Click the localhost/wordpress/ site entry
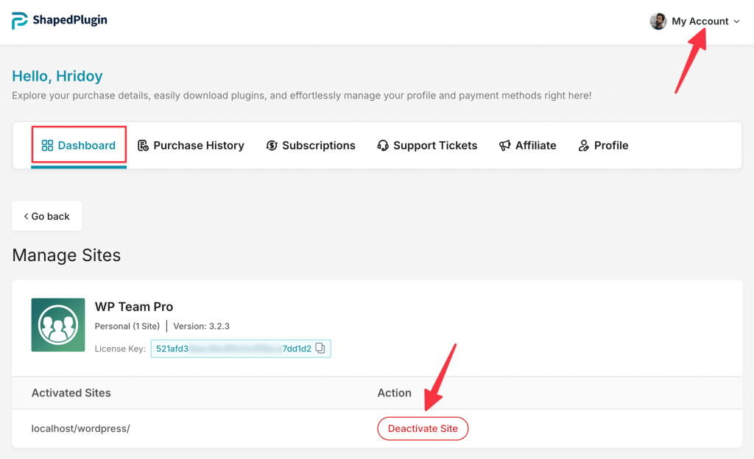Screen dimensions: 754x459 (81, 428)
